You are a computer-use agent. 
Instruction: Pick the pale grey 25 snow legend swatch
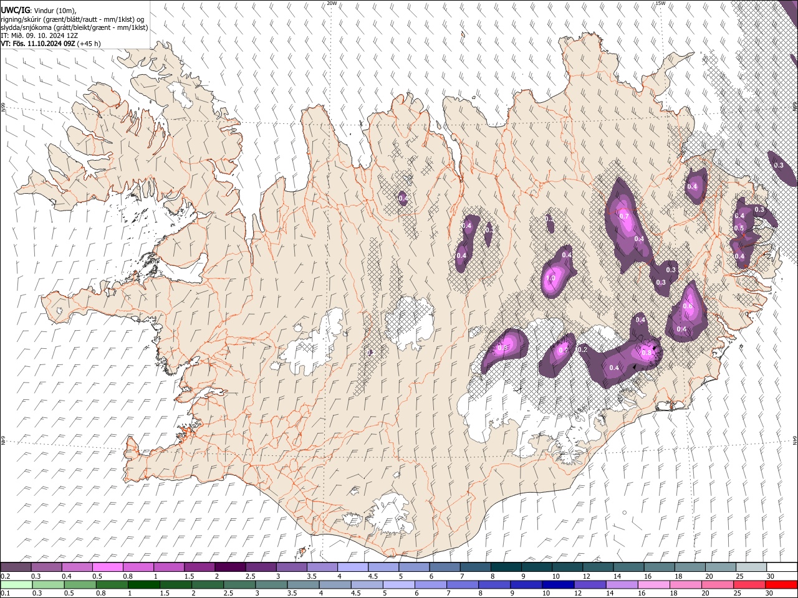751,567
